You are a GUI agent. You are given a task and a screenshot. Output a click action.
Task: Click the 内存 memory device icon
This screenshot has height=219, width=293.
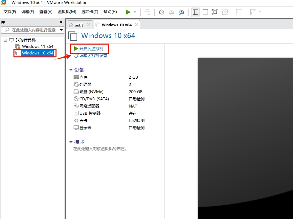(77, 77)
